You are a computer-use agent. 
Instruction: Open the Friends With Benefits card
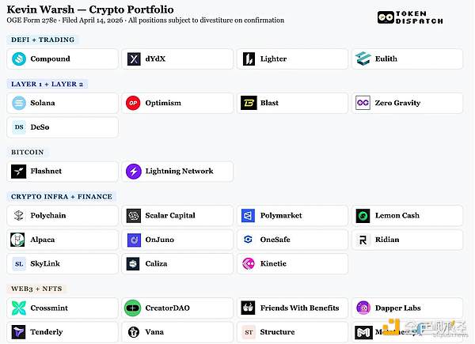point(292,308)
